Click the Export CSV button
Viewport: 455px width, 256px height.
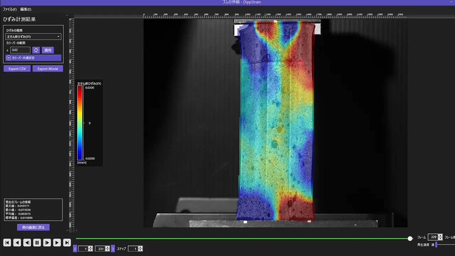click(x=17, y=69)
